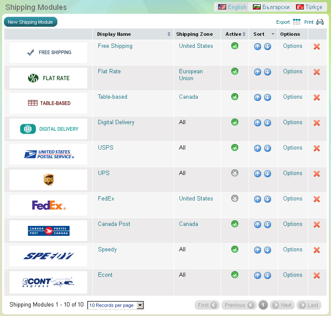Move Flat Rate module up
This screenshot has height=316, width=331.
pos(258,72)
